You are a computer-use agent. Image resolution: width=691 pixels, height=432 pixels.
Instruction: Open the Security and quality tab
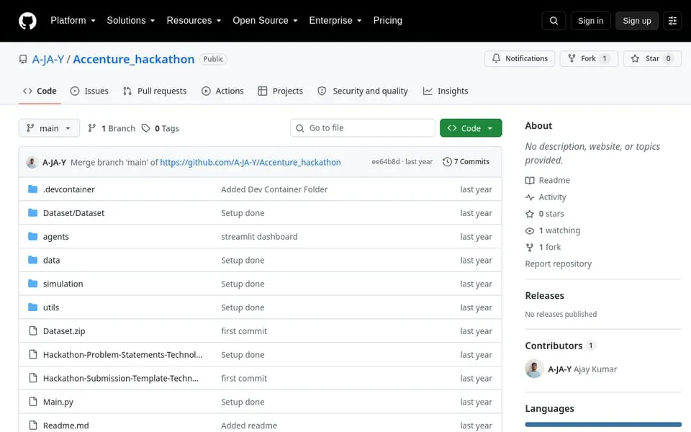(x=363, y=91)
